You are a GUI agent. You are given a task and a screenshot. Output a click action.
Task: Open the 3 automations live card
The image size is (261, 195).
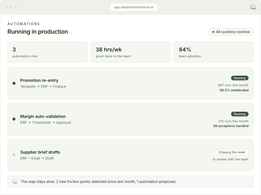coord(47,52)
